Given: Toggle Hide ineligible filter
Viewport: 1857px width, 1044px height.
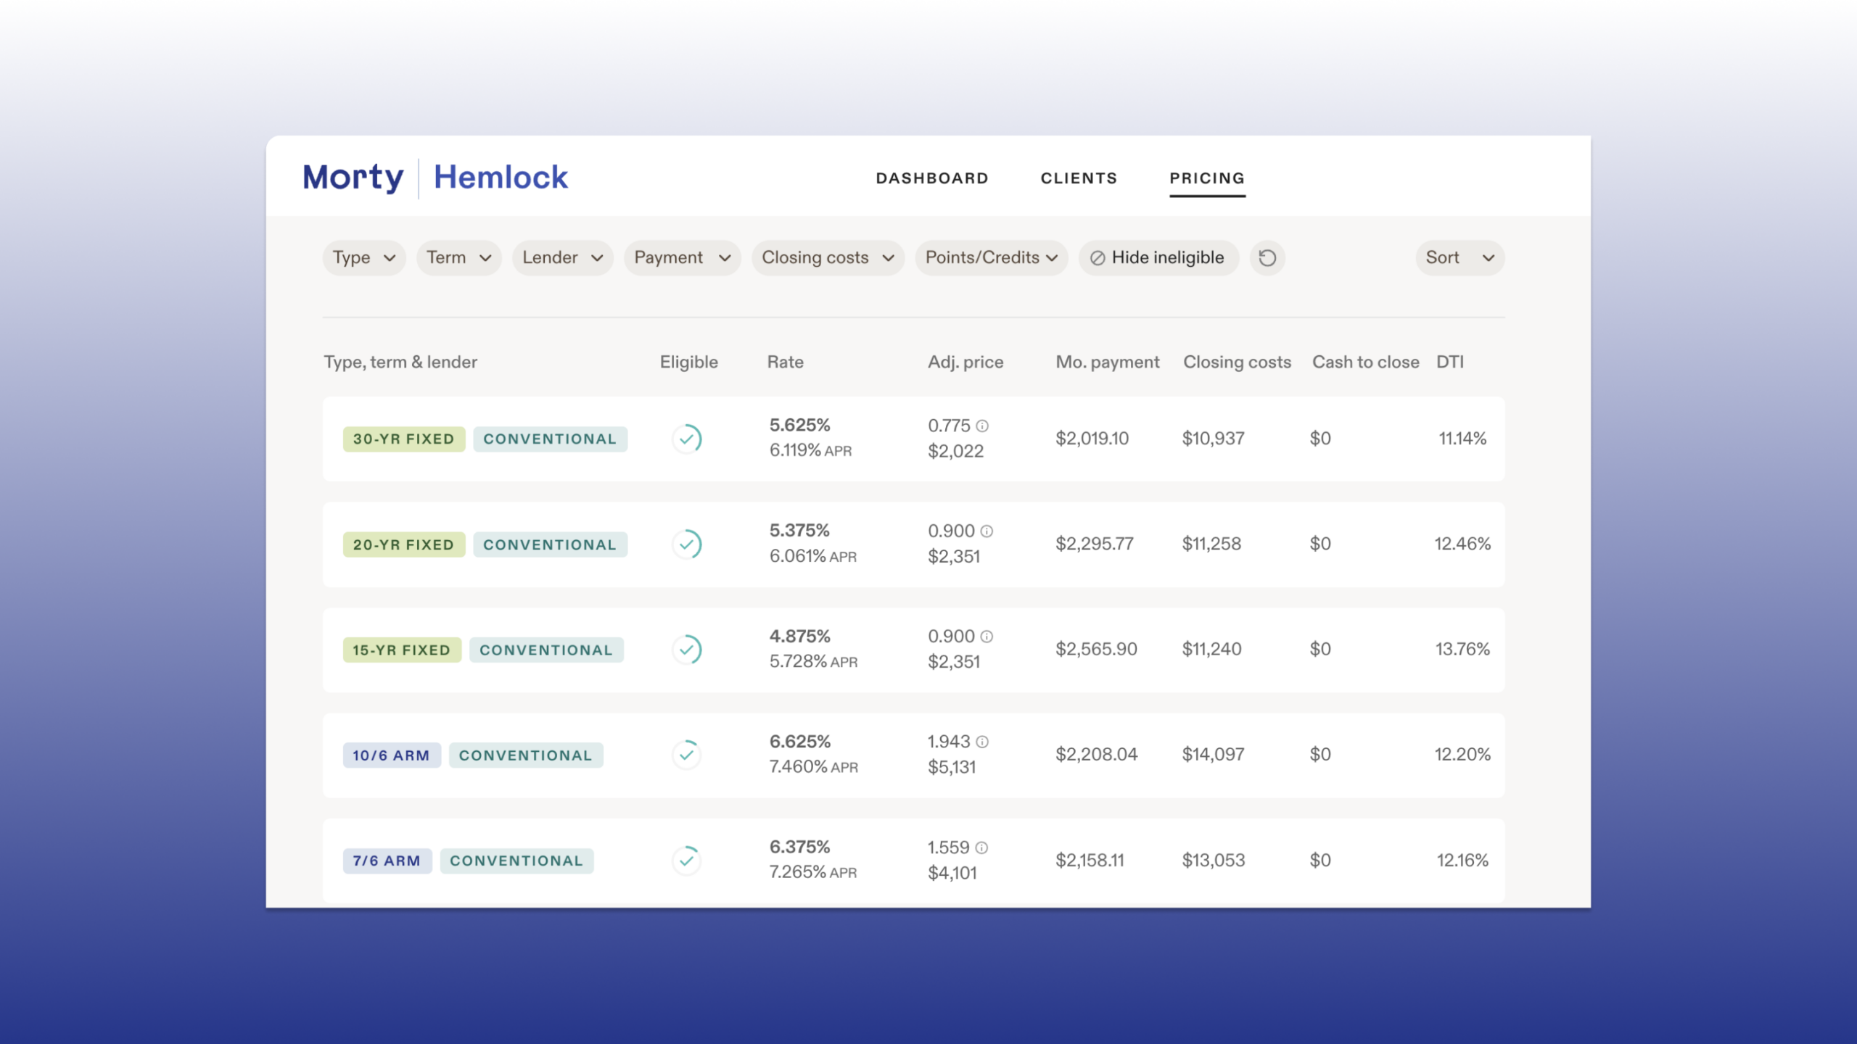Looking at the screenshot, I should tap(1158, 257).
